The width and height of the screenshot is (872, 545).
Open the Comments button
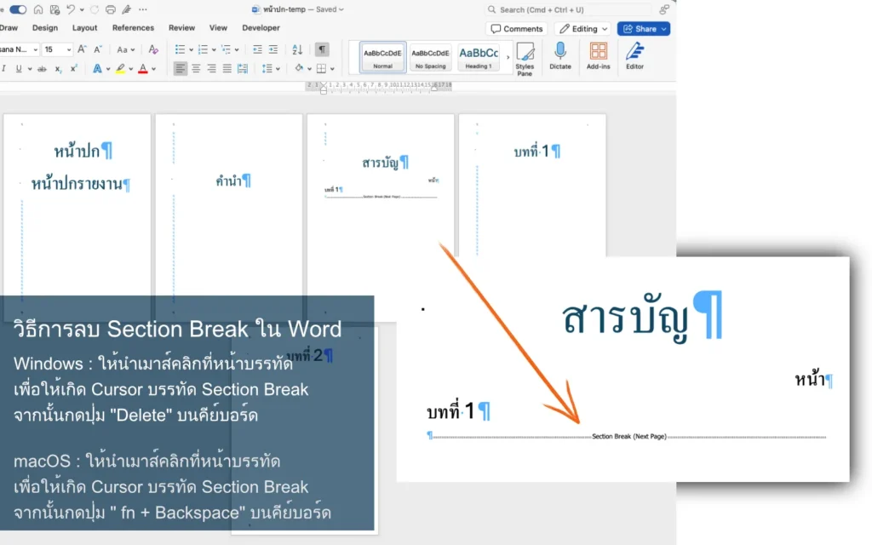click(517, 29)
